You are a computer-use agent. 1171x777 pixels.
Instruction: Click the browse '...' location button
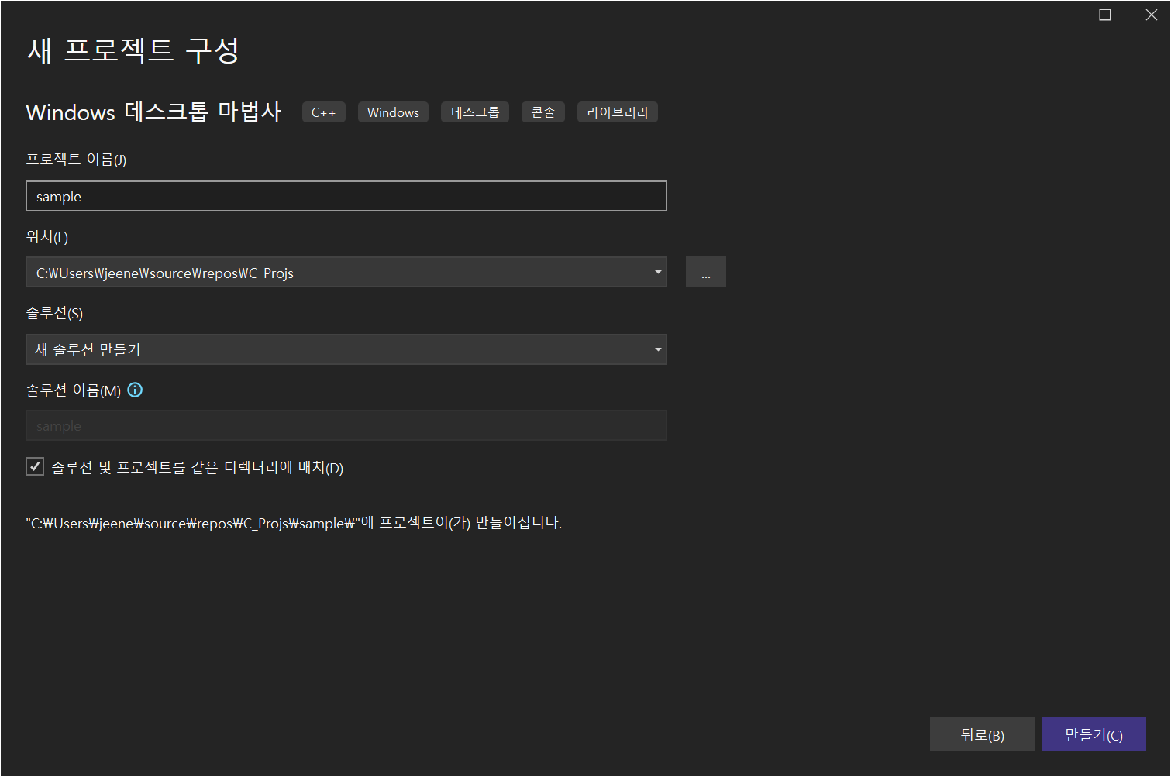click(x=706, y=272)
